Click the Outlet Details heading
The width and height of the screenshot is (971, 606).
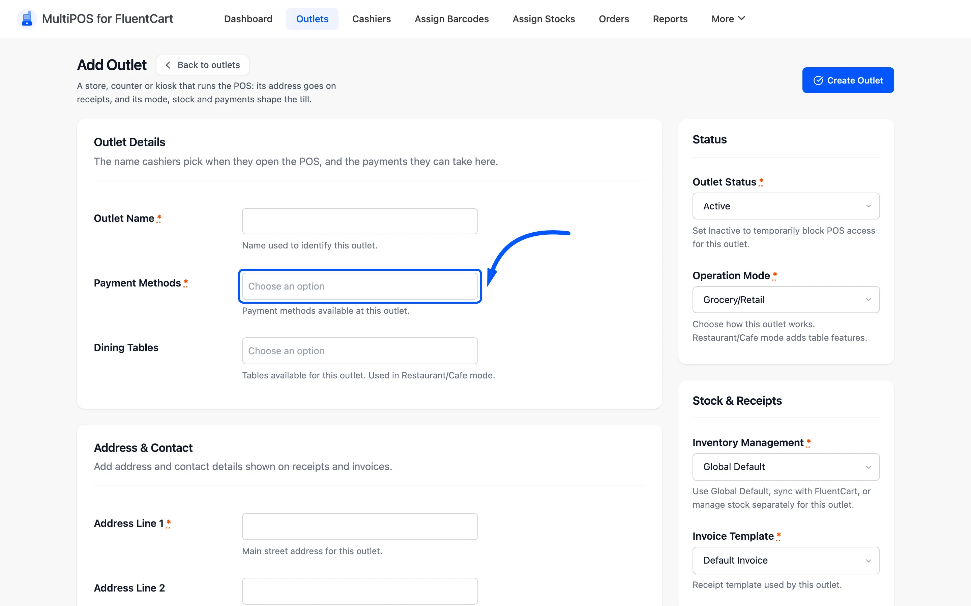129,142
